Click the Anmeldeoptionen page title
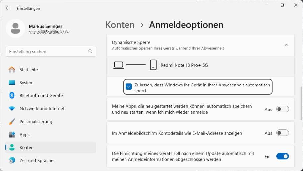Viewport: 303px width, 171px height. pyautogui.click(x=186, y=25)
